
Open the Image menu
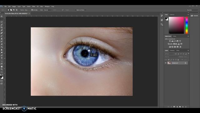pos(14,6)
